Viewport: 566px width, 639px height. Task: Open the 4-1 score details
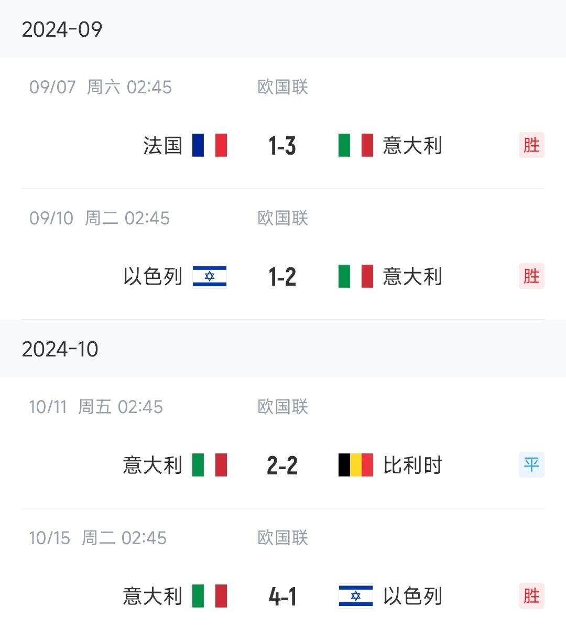[282, 597]
